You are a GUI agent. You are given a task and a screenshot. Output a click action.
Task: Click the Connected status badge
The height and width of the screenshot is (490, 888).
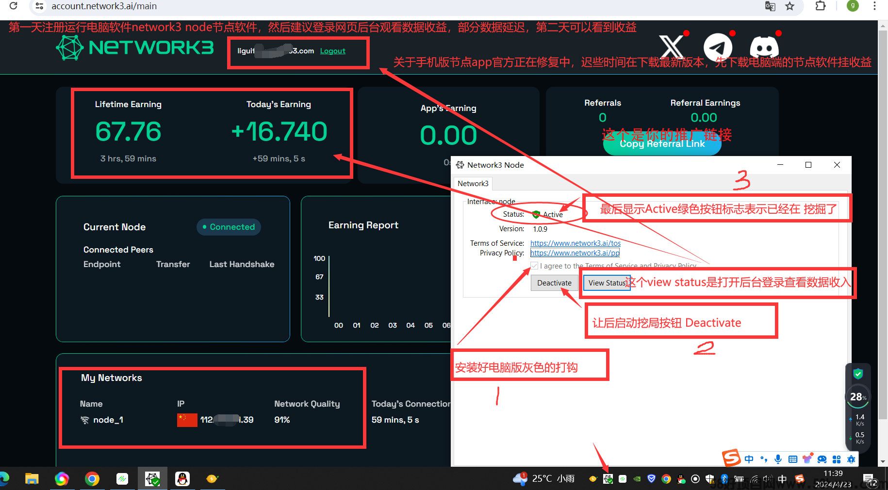tap(229, 227)
